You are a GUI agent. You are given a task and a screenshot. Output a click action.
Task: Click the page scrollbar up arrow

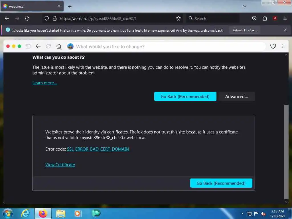[286, 55]
